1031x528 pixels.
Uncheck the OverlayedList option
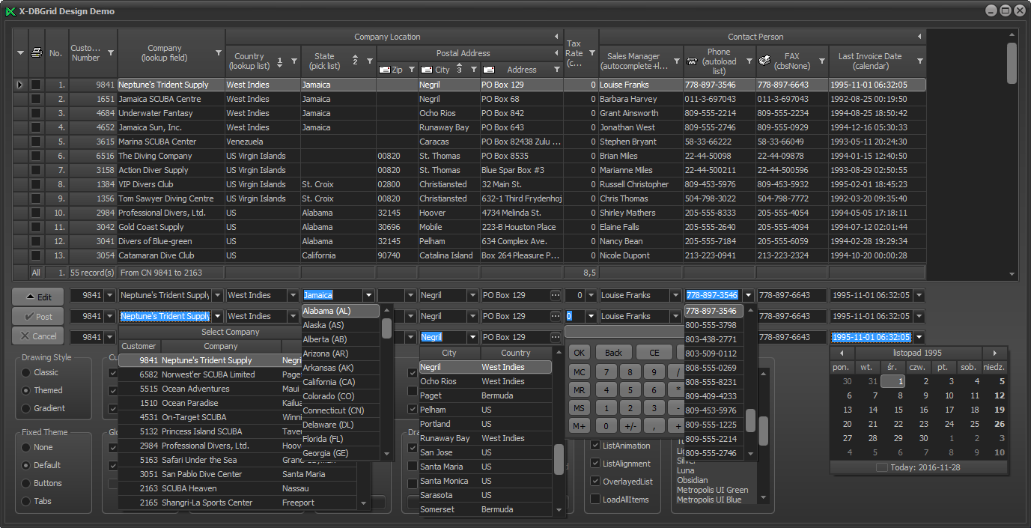595,482
